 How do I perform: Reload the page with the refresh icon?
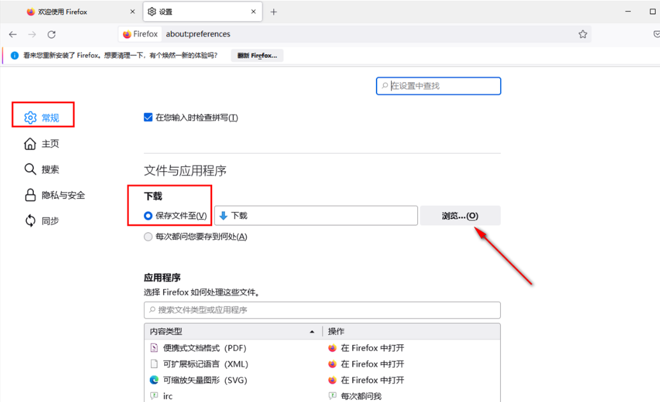(x=52, y=34)
